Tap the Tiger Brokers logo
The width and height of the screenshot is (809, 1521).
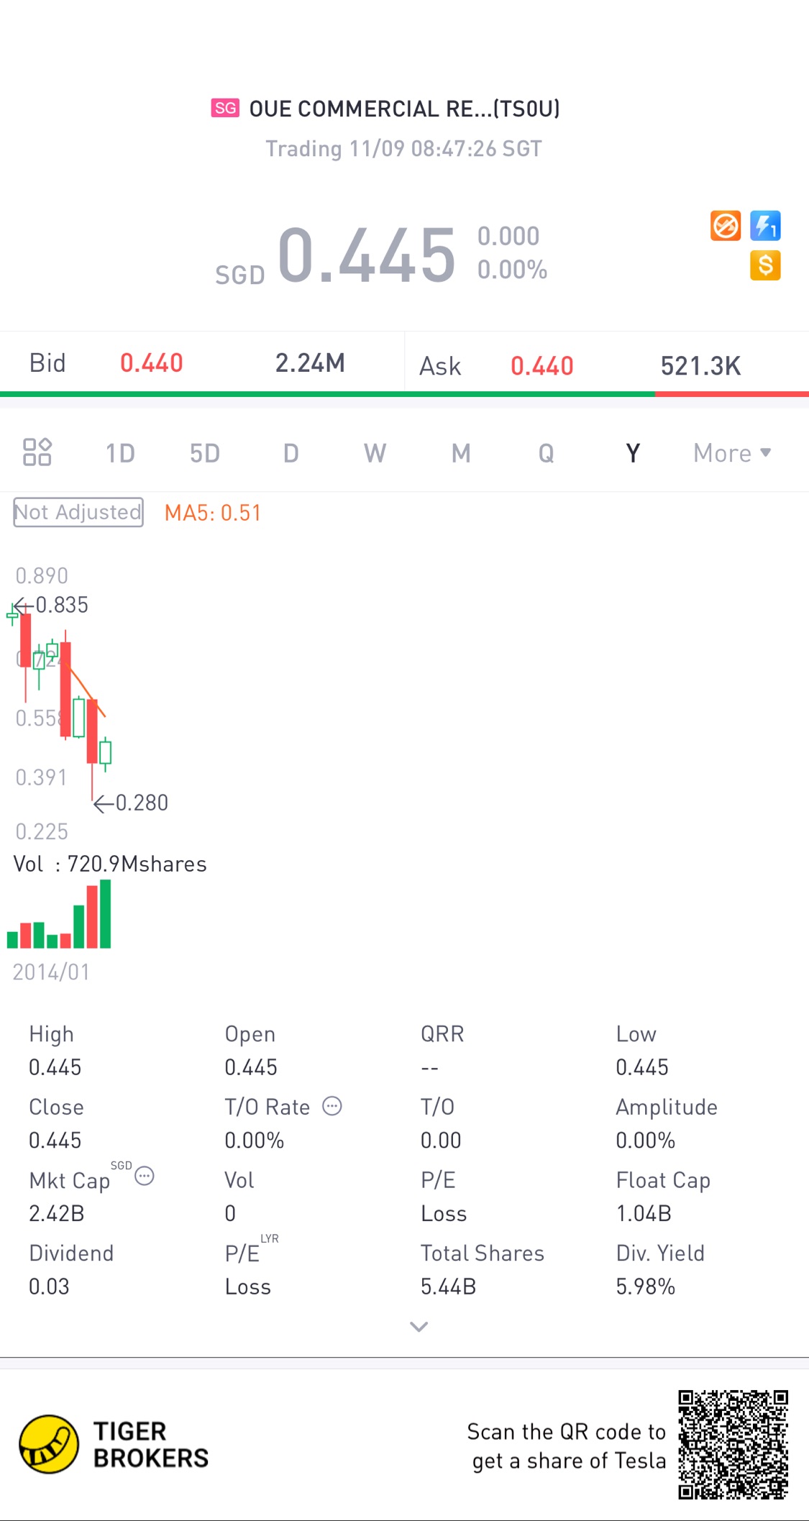tap(114, 1444)
